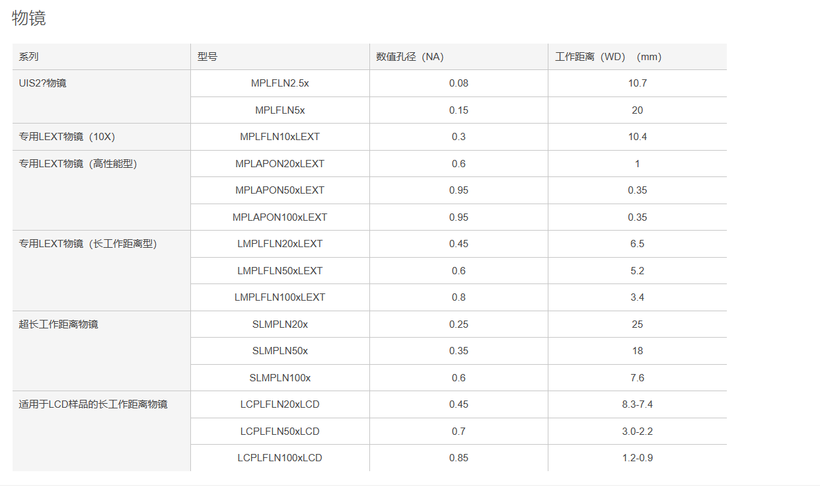This screenshot has height=489, width=820.
Task: Click NA value 0.15 for MPLFLN5x
Action: [459, 110]
